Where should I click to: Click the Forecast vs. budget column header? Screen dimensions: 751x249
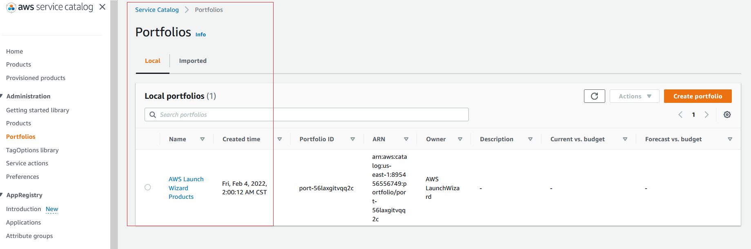point(673,139)
